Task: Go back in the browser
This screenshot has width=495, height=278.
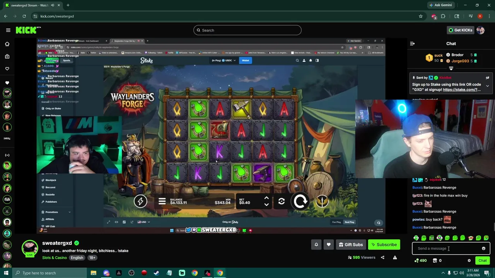Action: (x=6, y=16)
